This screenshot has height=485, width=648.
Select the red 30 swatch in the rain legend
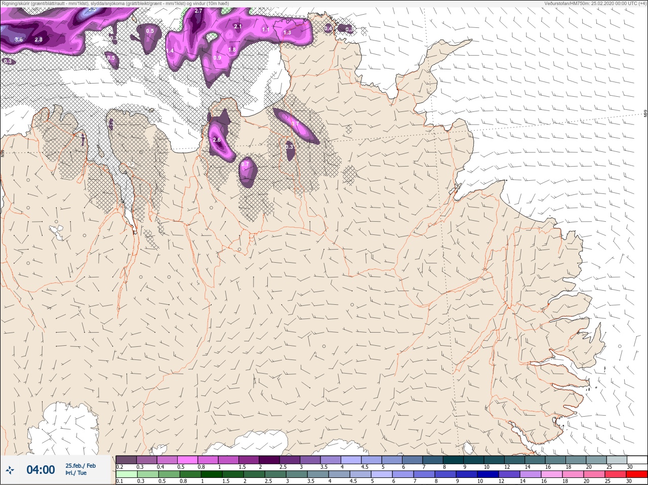tap(637, 474)
